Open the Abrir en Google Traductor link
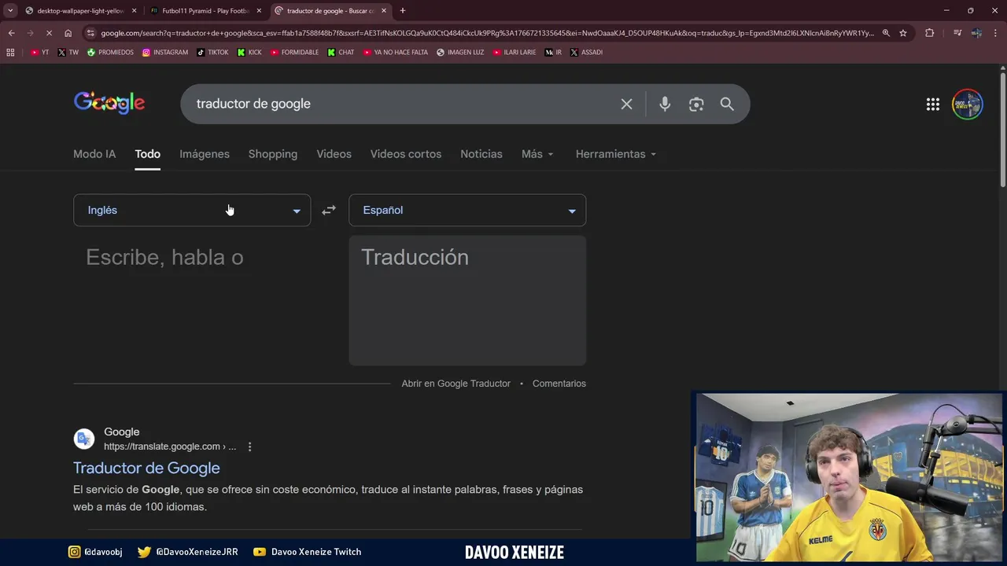Image resolution: width=1007 pixels, height=566 pixels. pyautogui.click(x=456, y=384)
